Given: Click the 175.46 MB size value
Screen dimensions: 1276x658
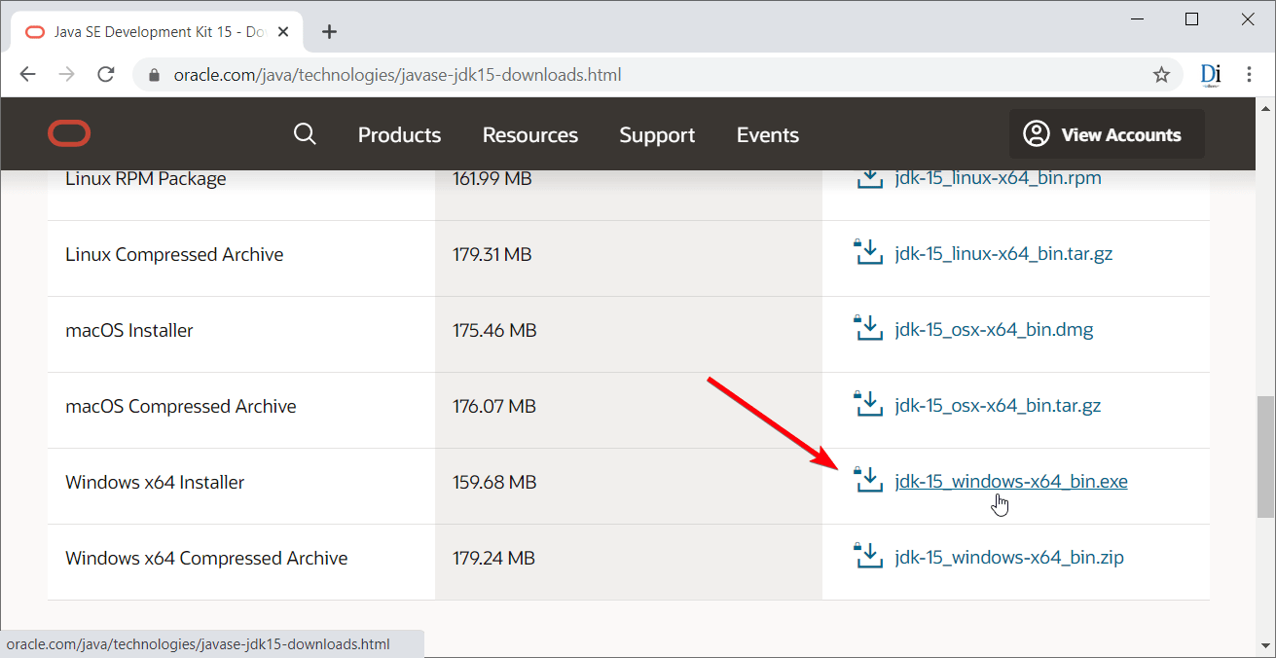Looking at the screenshot, I should (x=494, y=331).
